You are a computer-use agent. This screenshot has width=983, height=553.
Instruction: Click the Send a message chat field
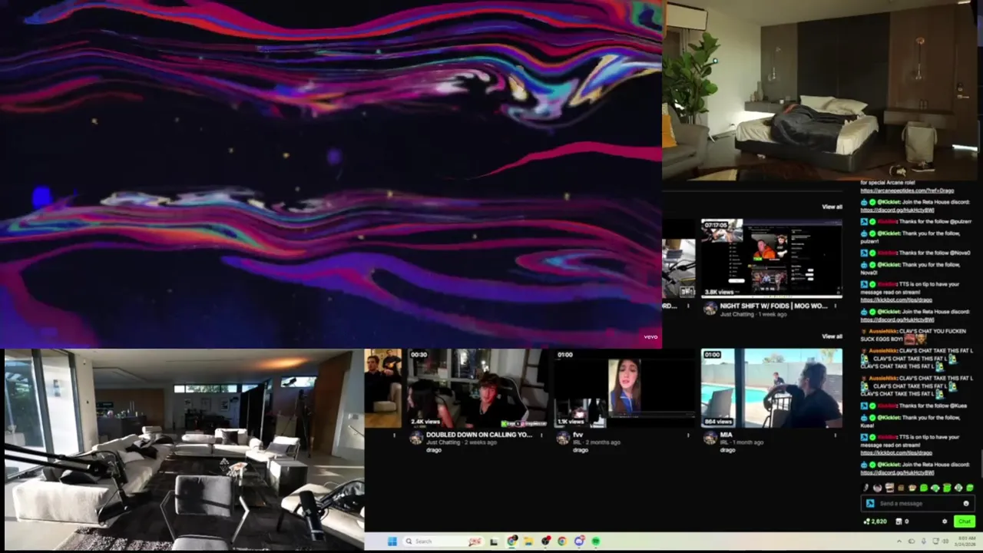pyautogui.click(x=918, y=504)
